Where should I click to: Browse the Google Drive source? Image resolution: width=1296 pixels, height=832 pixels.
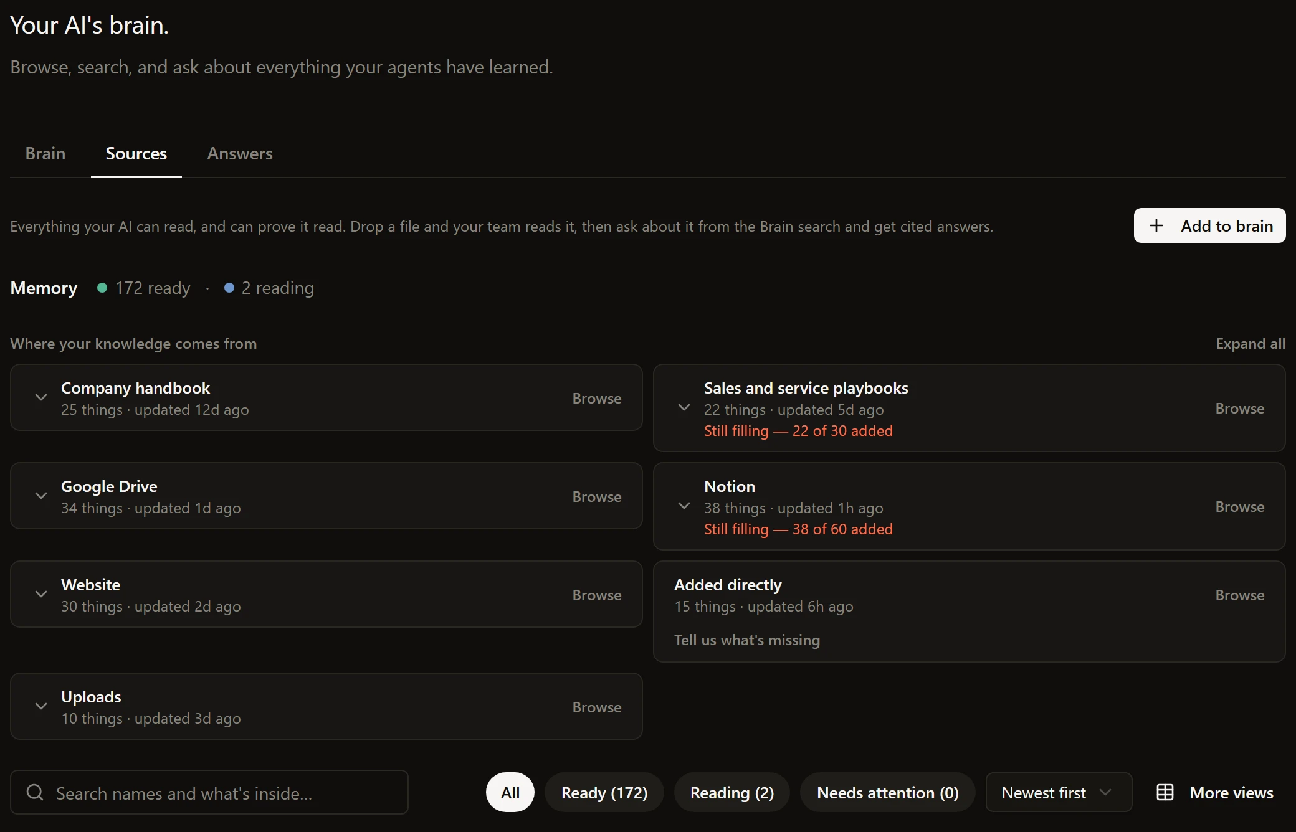pyautogui.click(x=597, y=496)
